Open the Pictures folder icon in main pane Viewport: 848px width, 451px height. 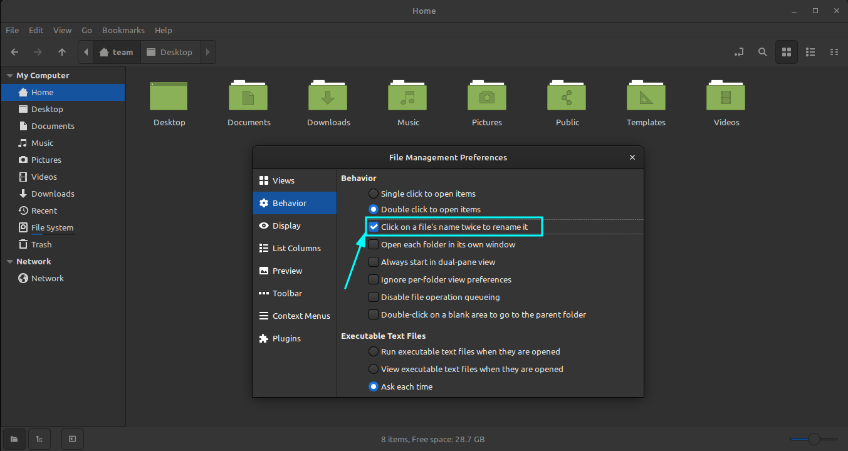pos(487,96)
